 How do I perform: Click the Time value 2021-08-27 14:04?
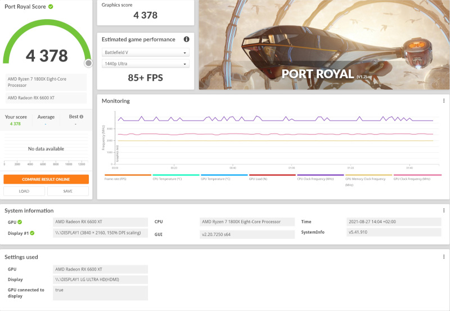(394, 221)
